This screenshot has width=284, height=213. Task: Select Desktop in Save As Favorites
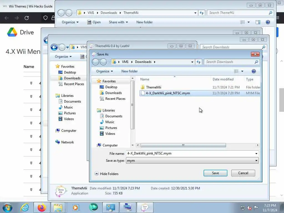click(111, 87)
